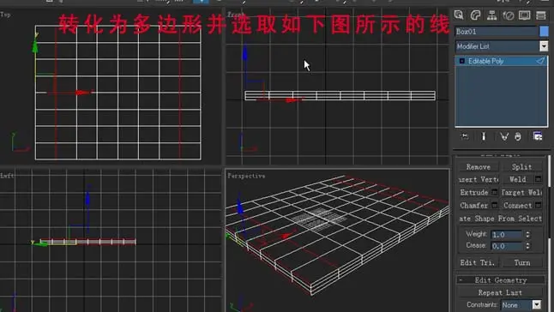
Task: Open the Utilities panel tab
Action: tap(541, 15)
